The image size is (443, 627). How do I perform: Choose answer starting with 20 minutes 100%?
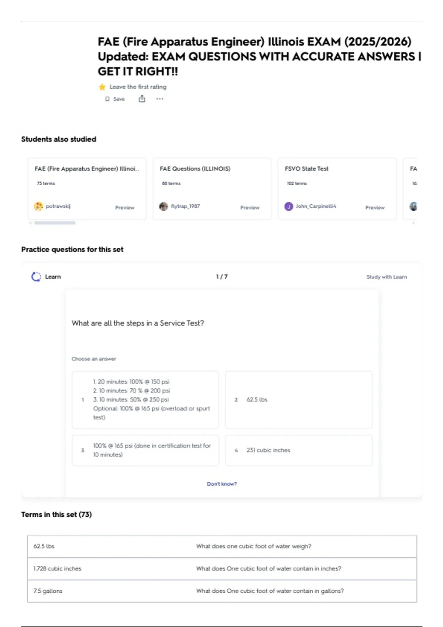145,400
